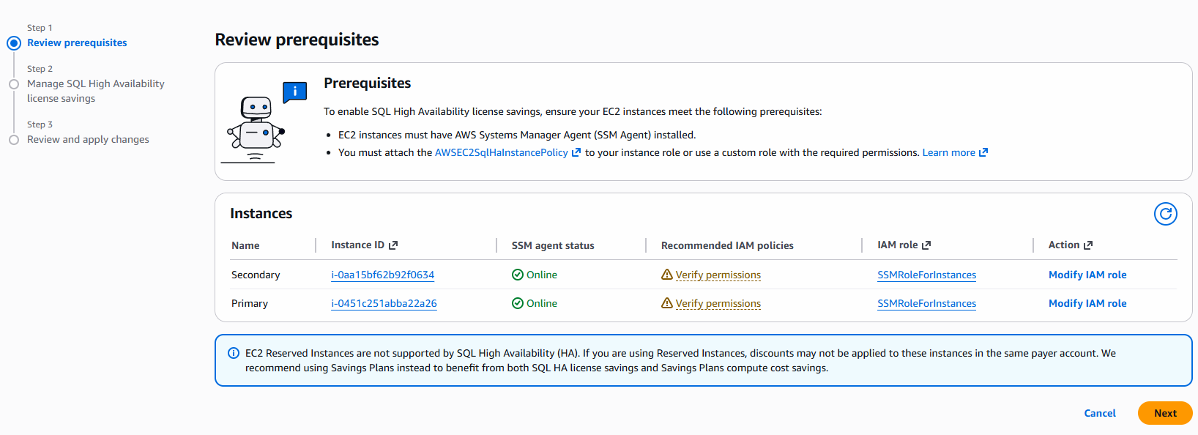This screenshot has height=435, width=1198.
Task: Click the info icon in the Reserved Instances alert
Action: point(234,353)
